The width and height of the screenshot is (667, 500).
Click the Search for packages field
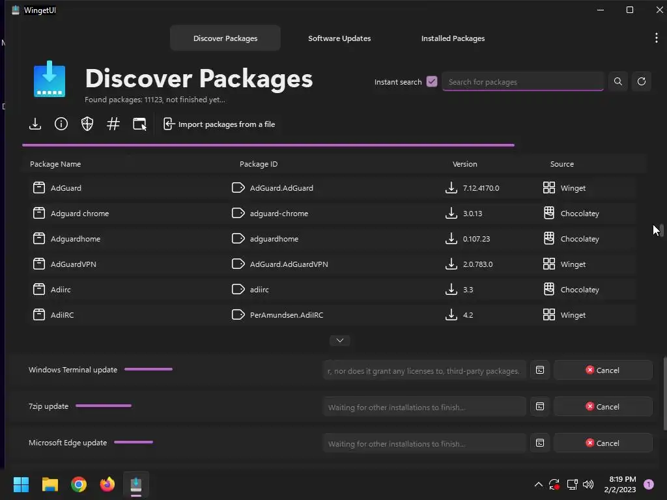tap(523, 81)
